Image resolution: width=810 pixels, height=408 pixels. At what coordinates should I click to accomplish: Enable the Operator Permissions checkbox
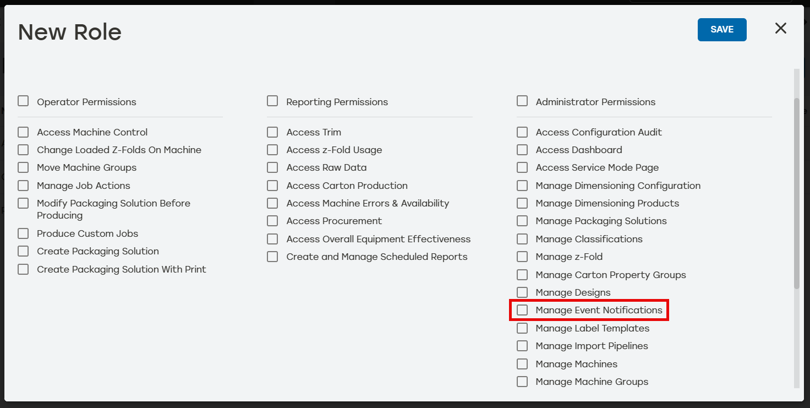(x=23, y=101)
